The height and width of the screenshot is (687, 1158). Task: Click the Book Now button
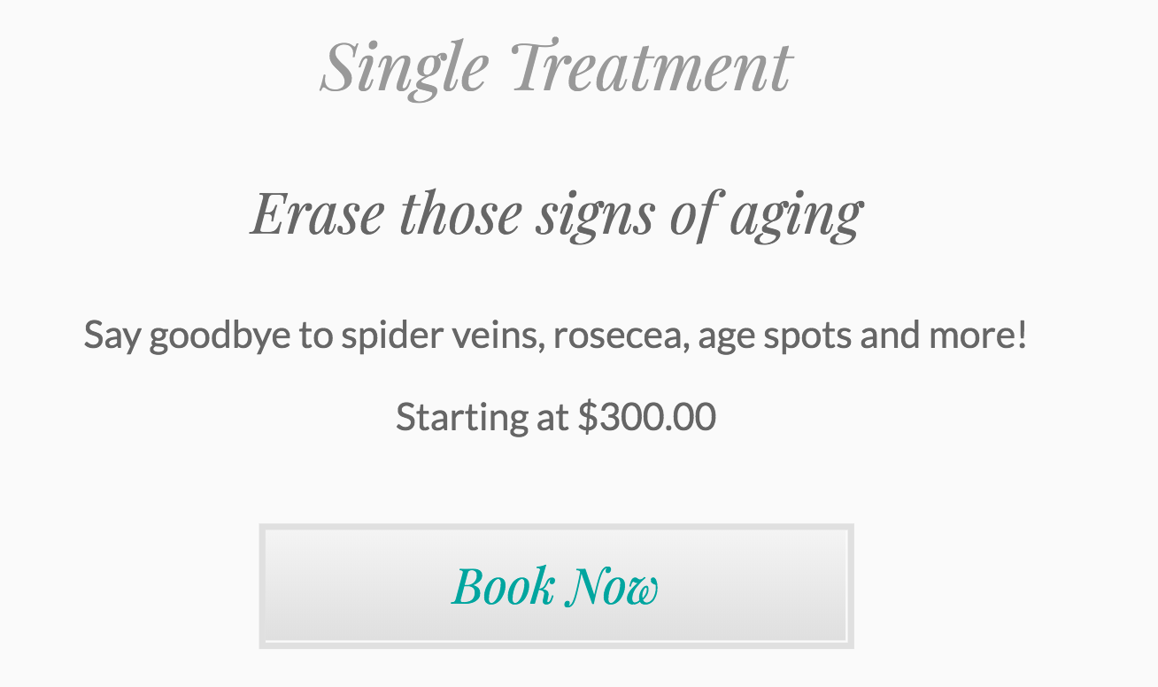tap(556, 586)
